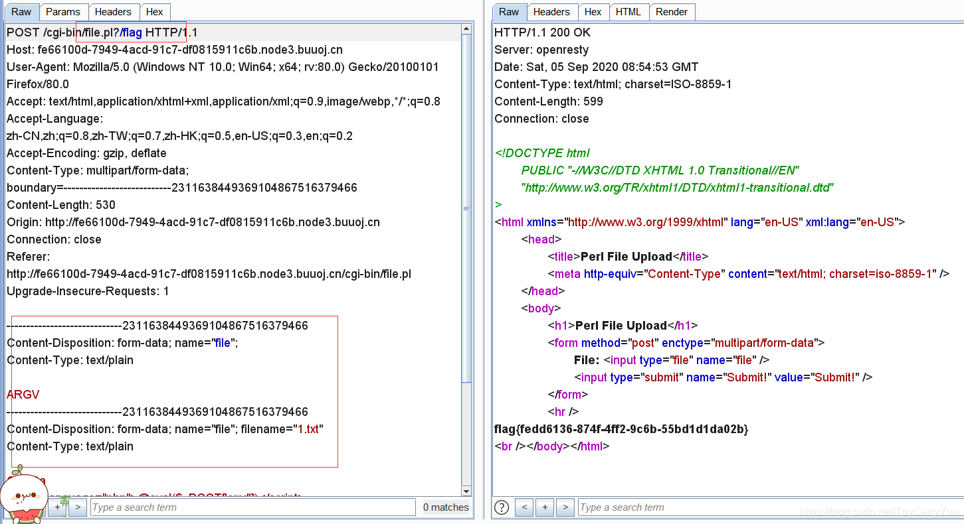Click the 'HTTP/1.1 200 OK' status line

542,33
